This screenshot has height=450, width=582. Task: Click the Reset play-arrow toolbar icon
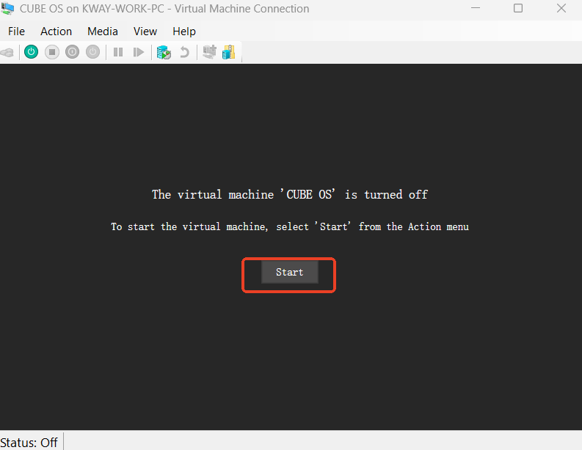[x=138, y=52]
